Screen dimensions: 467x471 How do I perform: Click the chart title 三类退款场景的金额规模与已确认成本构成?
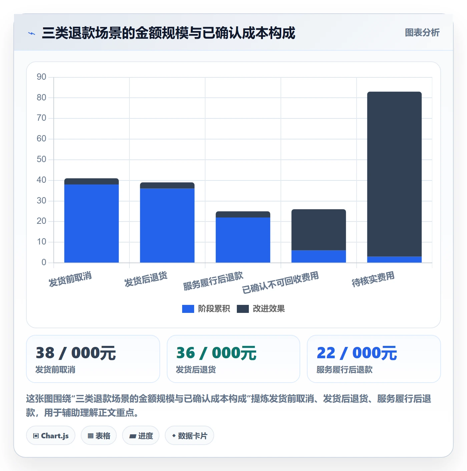168,33
